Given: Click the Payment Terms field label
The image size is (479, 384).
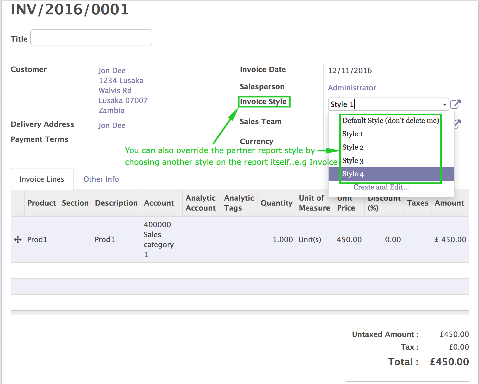Looking at the screenshot, I should pyautogui.click(x=39, y=139).
